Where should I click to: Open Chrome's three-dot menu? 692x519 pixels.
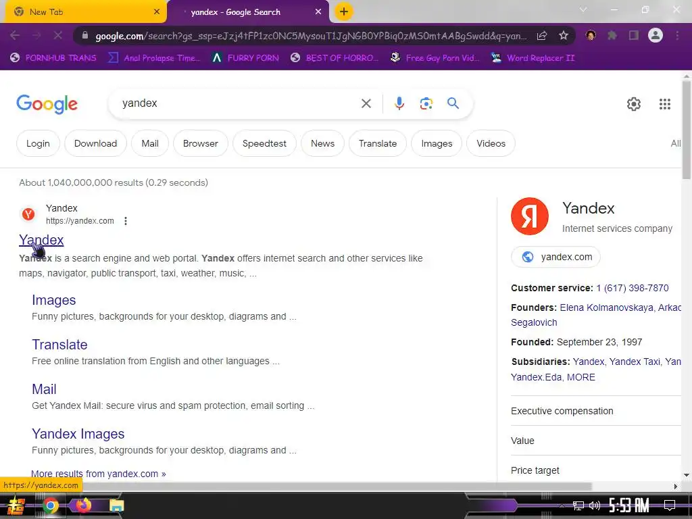click(x=677, y=35)
